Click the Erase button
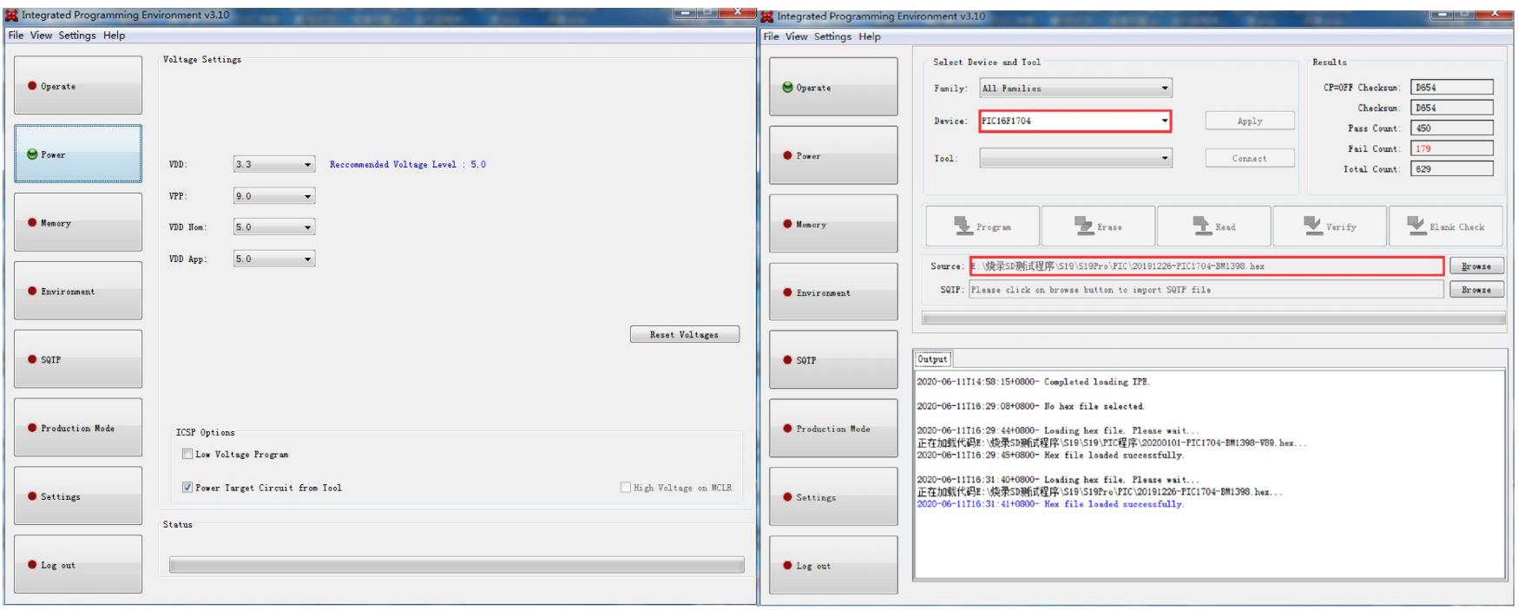Viewport: 1518px width, 610px height. (1098, 226)
